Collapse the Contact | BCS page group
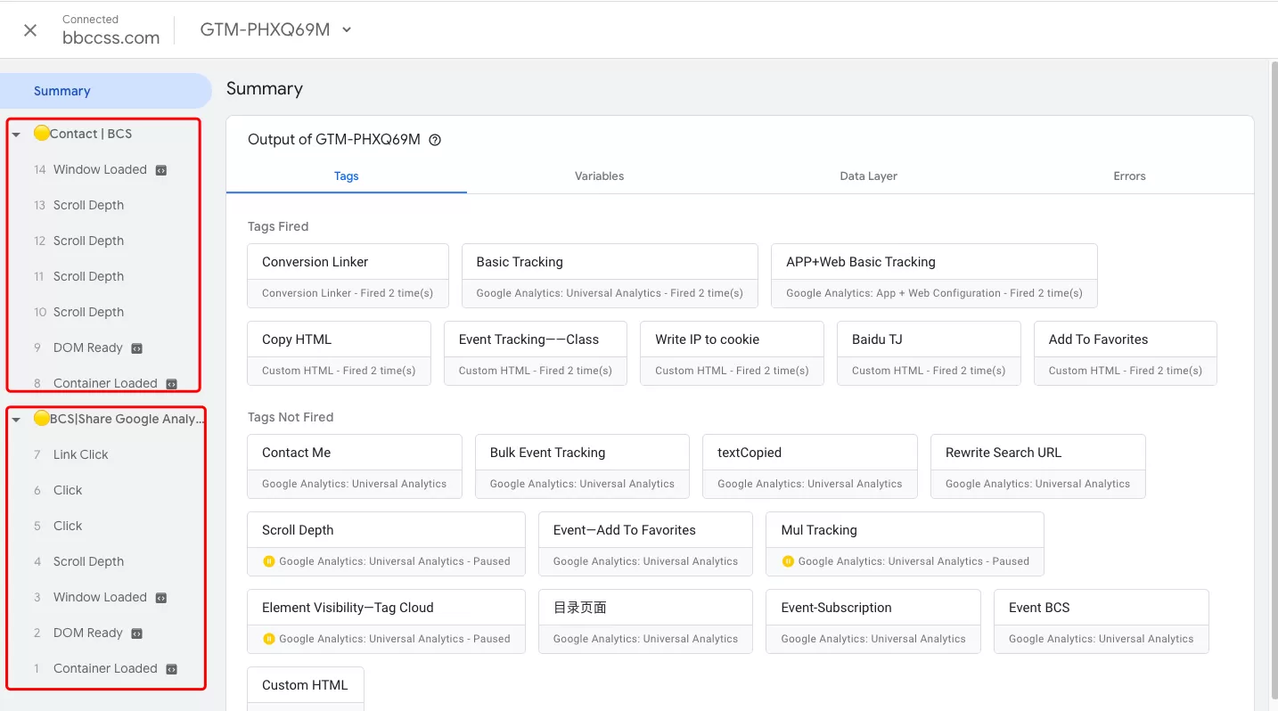The width and height of the screenshot is (1278, 711). pyautogui.click(x=16, y=135)
